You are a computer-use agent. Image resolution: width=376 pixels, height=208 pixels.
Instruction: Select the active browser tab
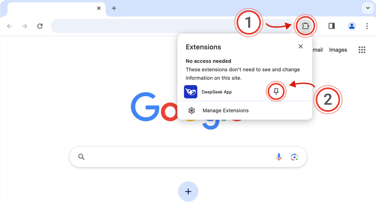[x=56, y=9]
